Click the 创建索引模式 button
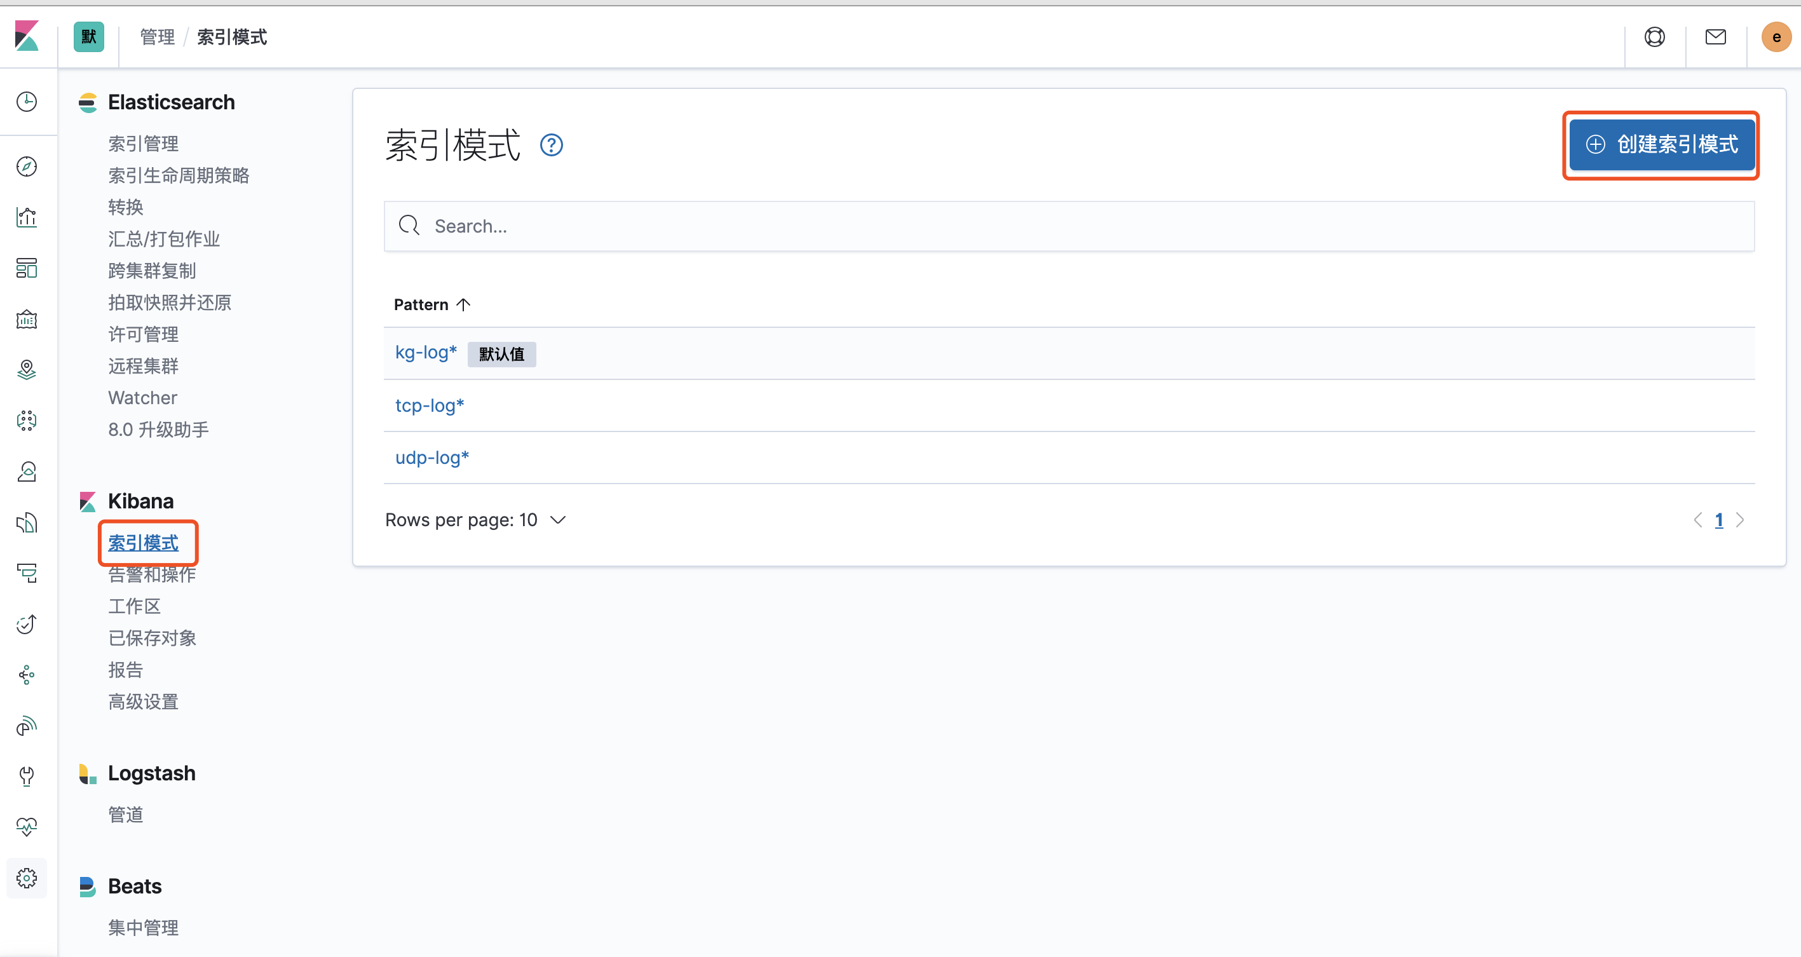Screen dimensions: 1801x957 point(1661,145)
